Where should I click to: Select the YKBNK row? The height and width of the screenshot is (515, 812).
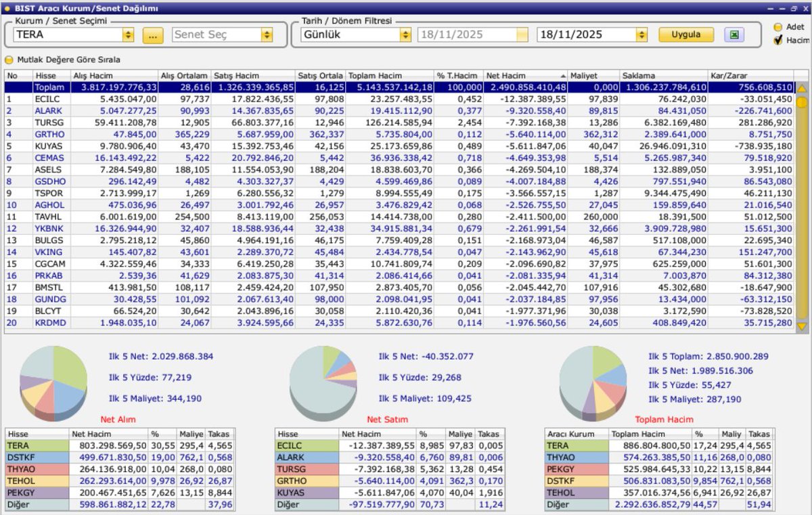point(399,228)
